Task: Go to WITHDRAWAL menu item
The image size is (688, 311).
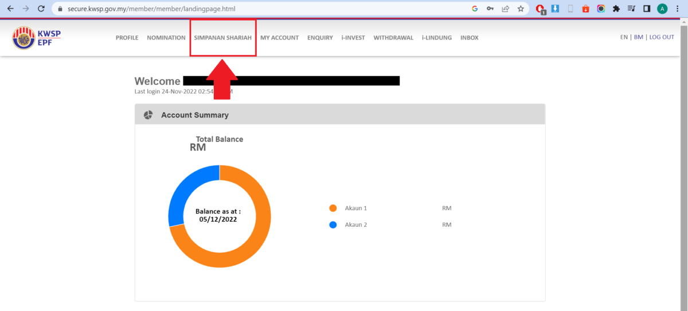Action: [393, 38]
